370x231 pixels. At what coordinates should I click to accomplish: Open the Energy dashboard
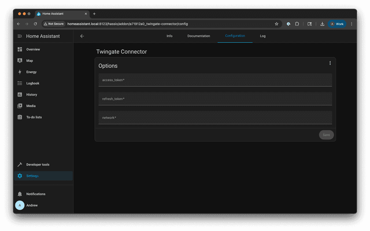point(31,72)
